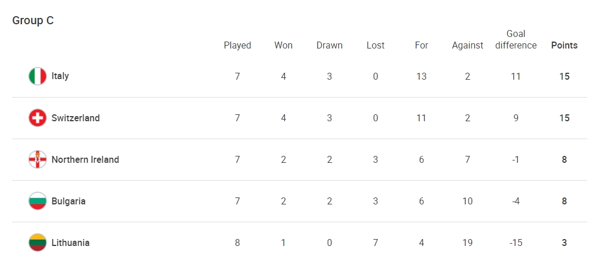Open the Lithuania team link

pos(71,243)
